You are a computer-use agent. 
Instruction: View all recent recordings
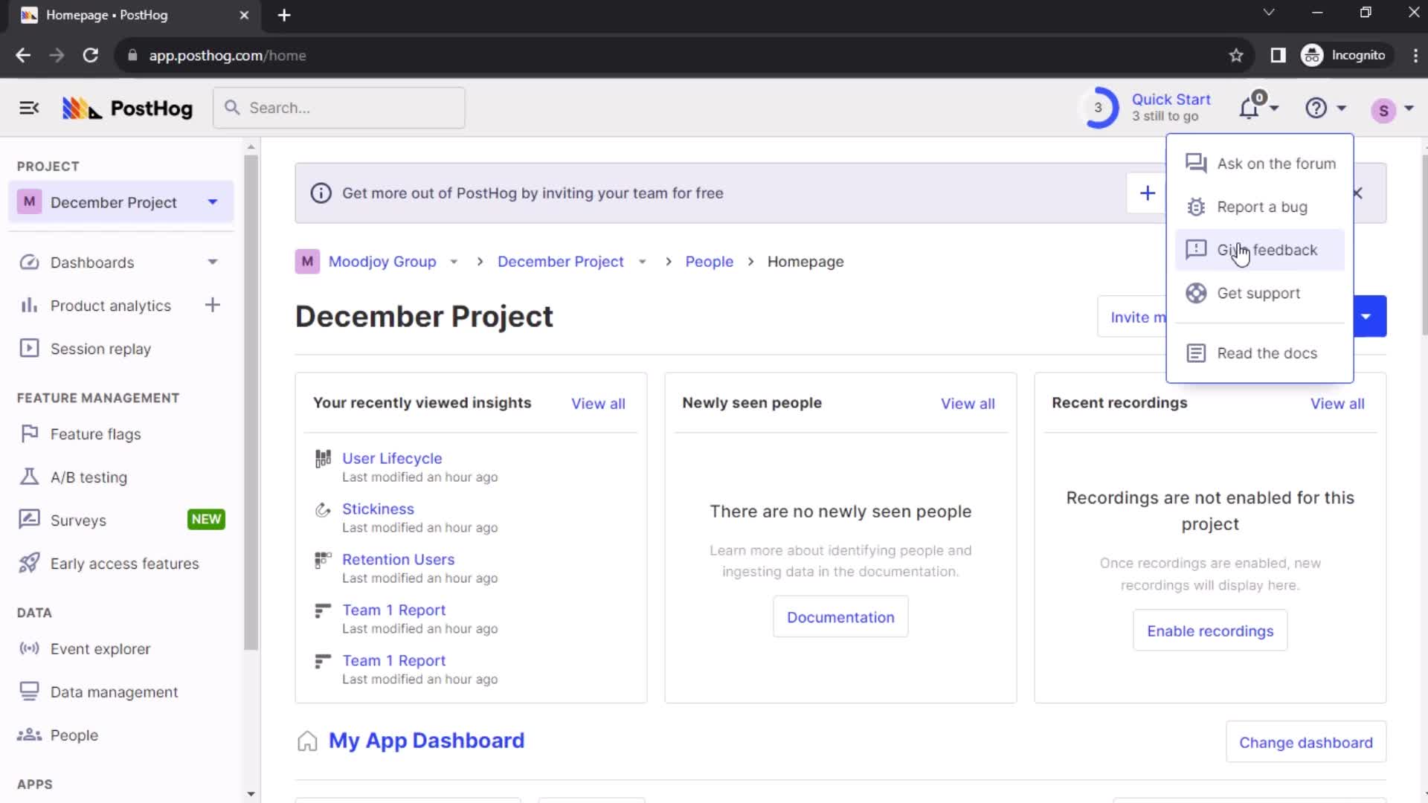[x=1337, y=404]
